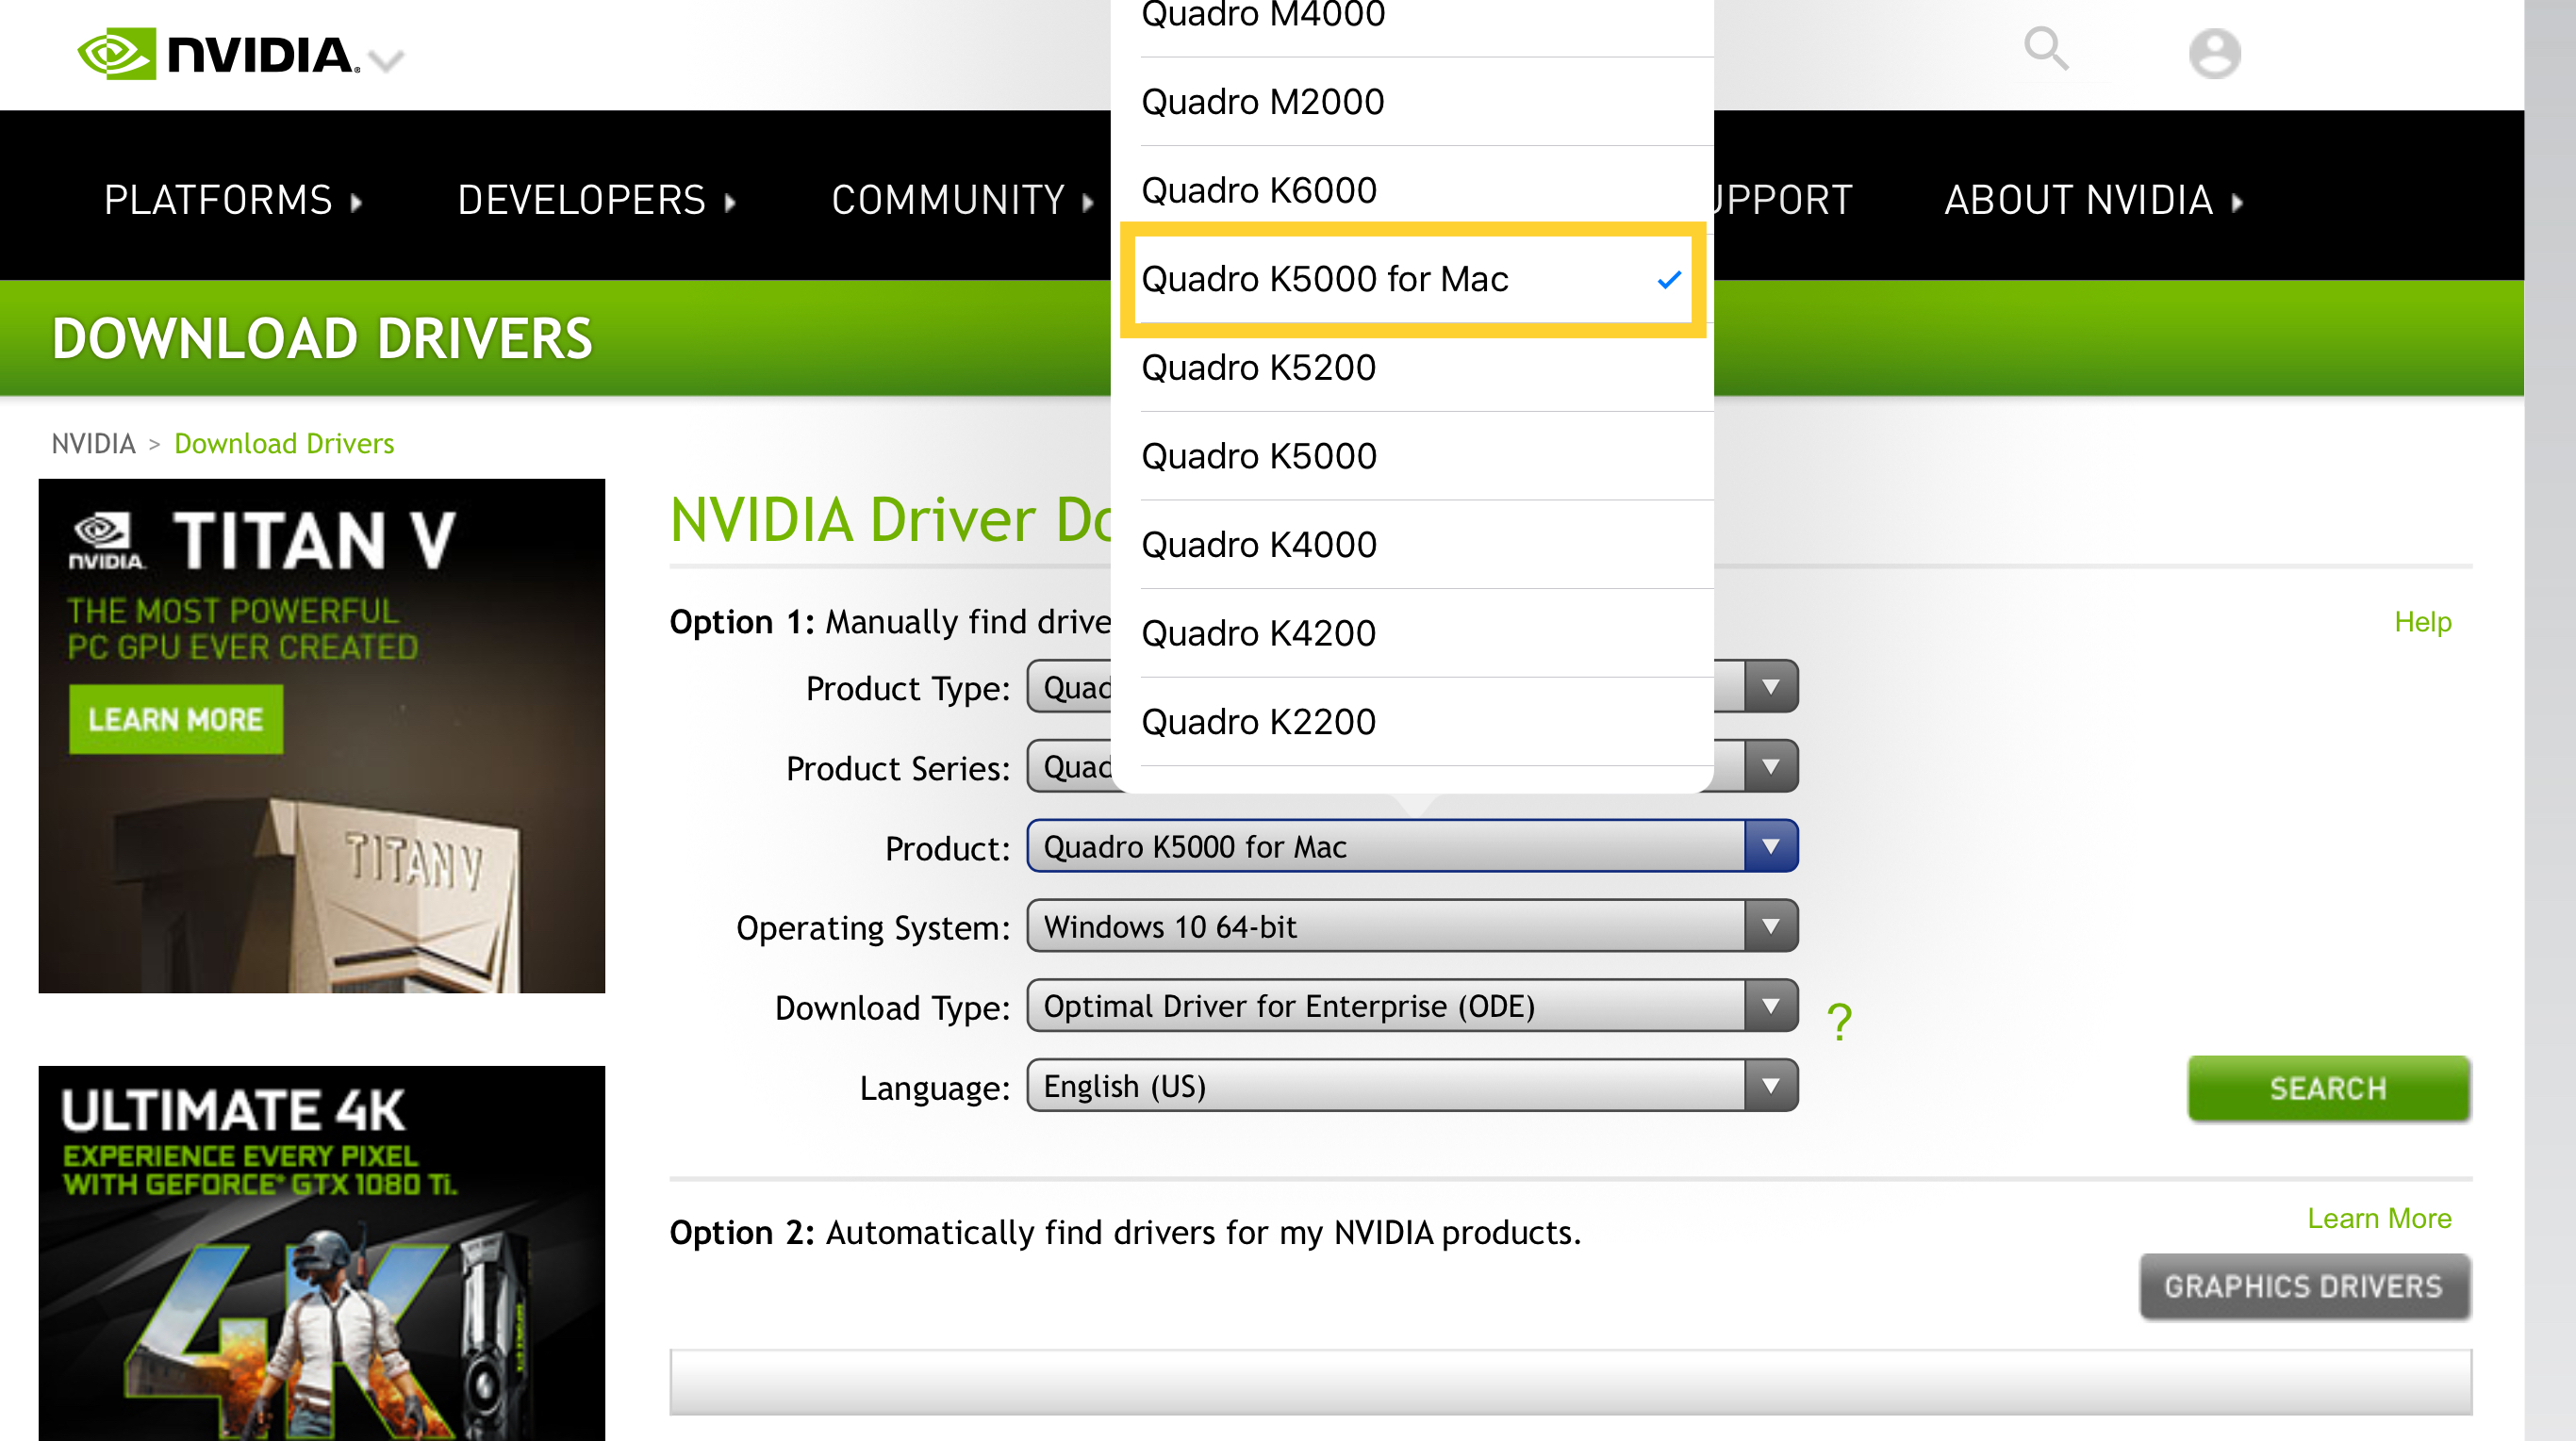
Task: Open the Operating System dropdown
Action: [x=1410, y=926]
